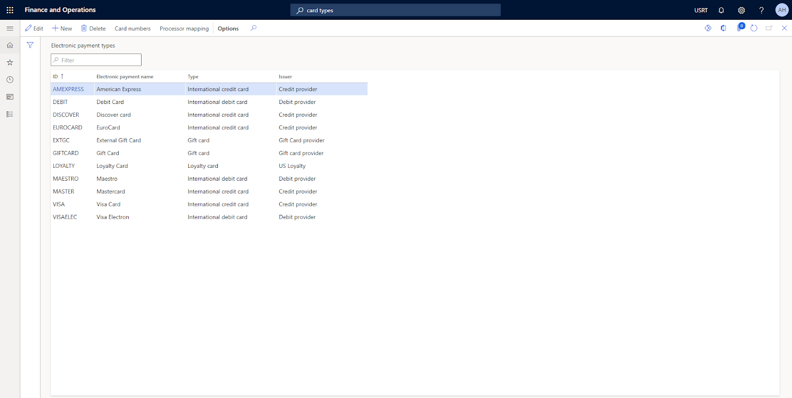Click the card types search box
The image size is (792, 398).
396,10
